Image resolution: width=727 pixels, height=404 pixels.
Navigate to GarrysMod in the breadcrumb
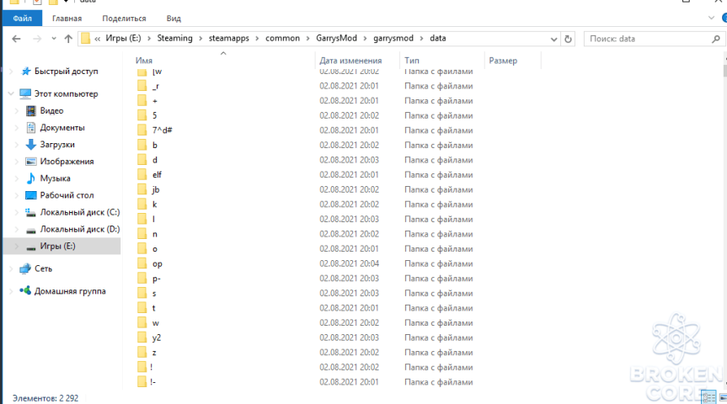pos(337,38)
